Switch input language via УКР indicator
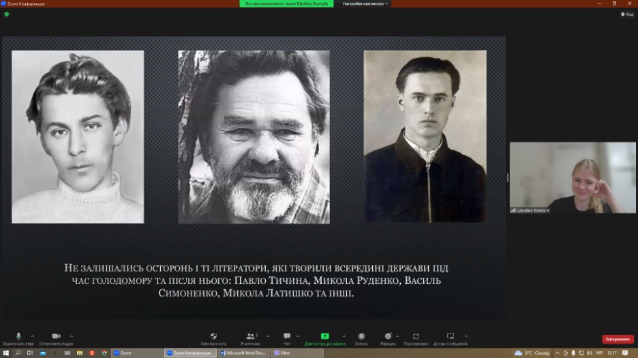 (599, 353)
